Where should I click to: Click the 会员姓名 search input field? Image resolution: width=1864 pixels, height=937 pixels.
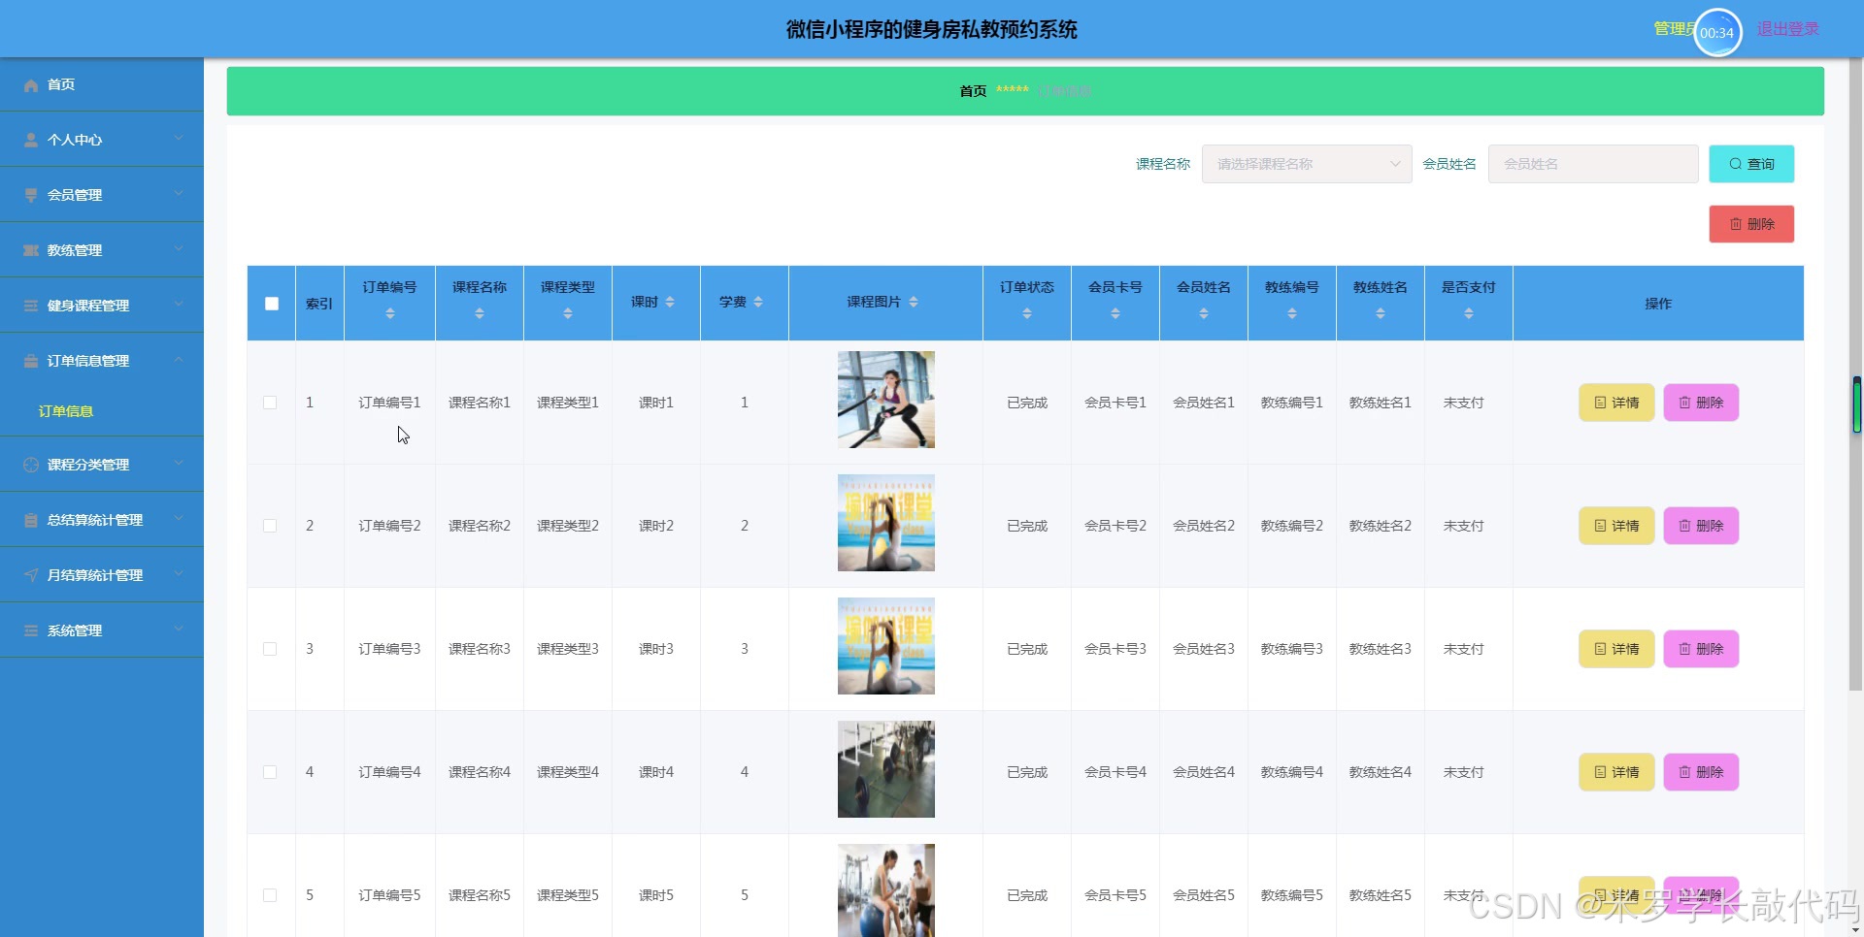coord(1592,165)
